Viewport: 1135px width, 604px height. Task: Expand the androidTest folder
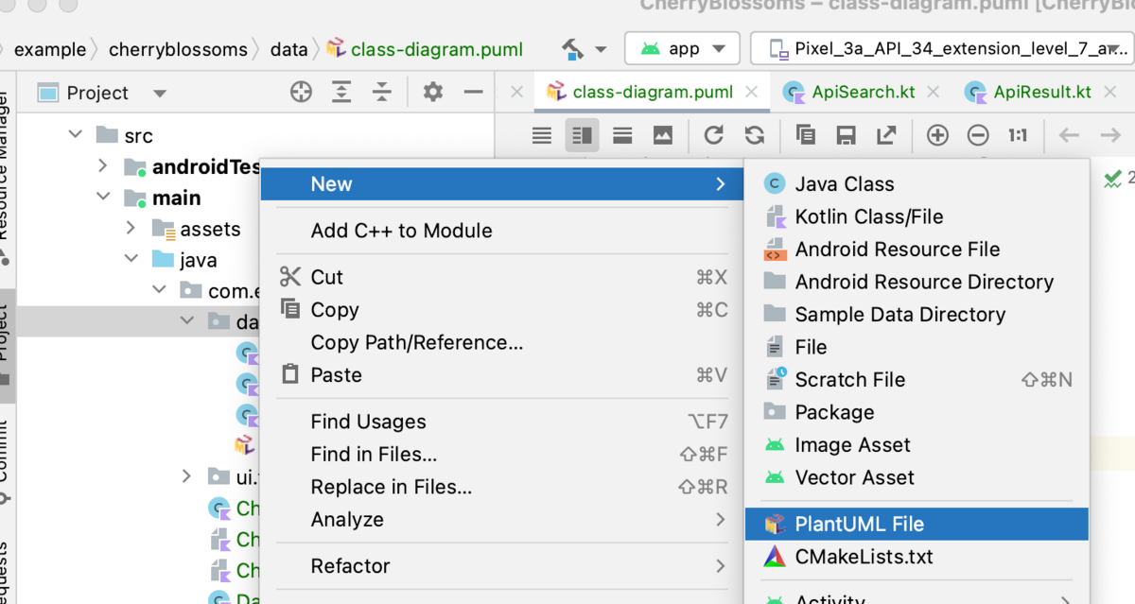pos(102,167)
